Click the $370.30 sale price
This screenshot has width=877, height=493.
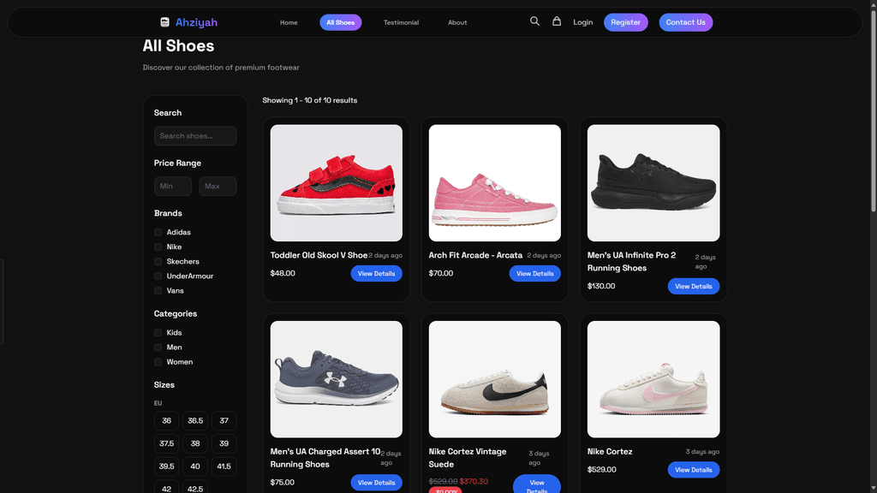point(474,481)
